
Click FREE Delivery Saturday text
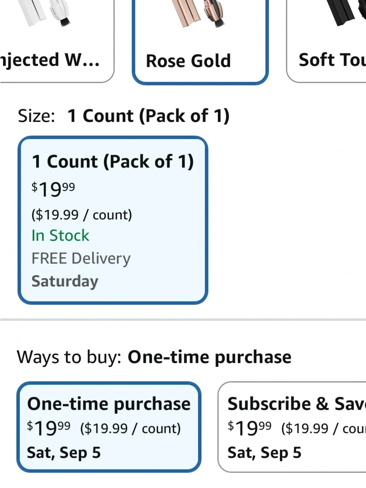(81, 270)
